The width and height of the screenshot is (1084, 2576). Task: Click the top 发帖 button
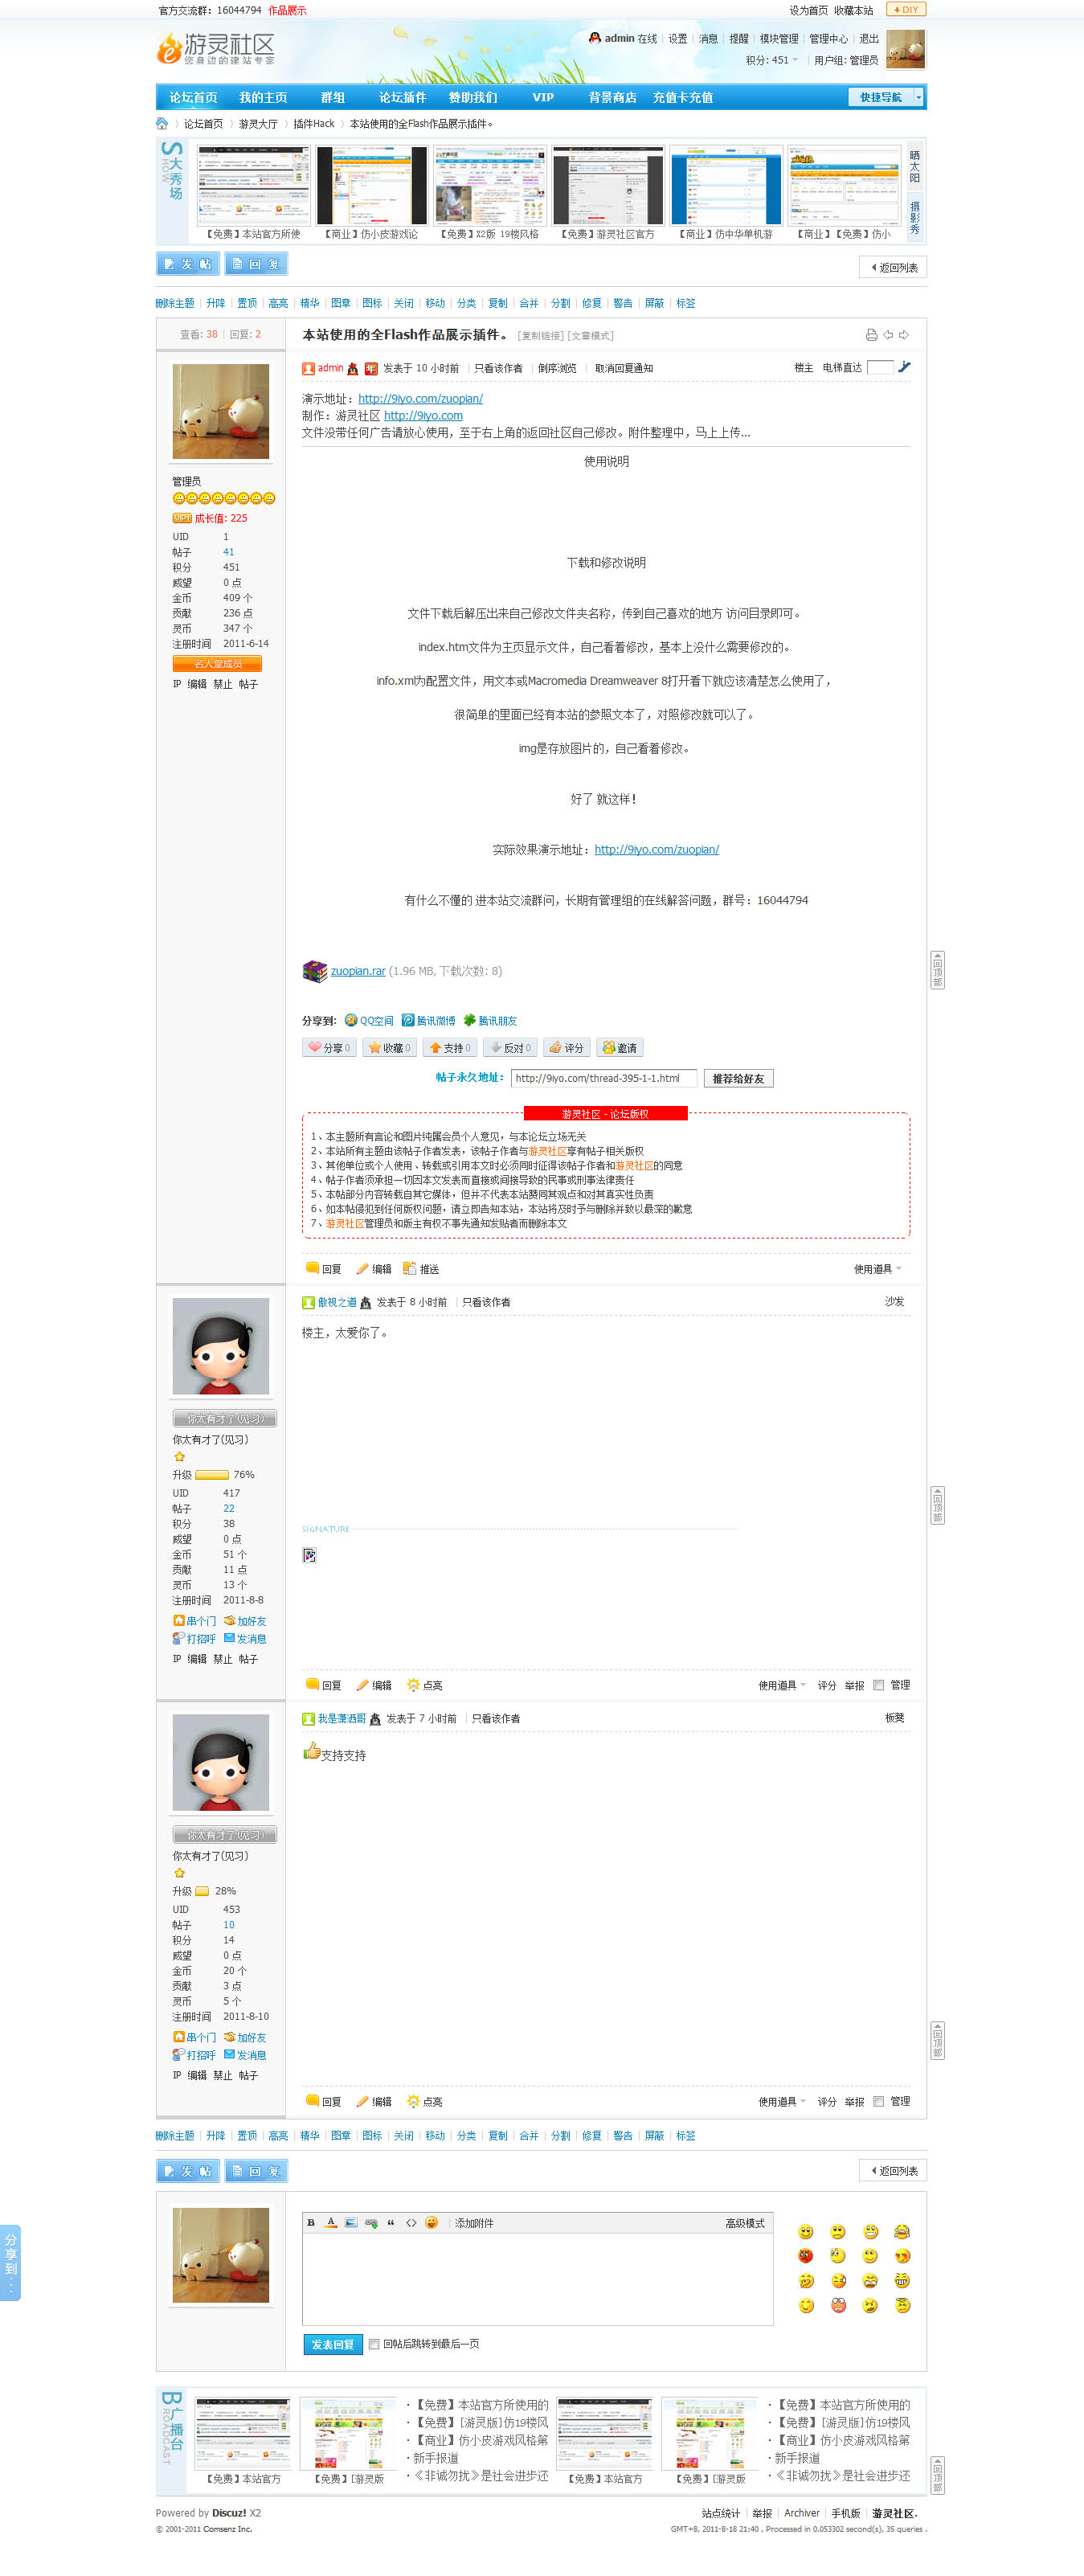tap(188, 264)
